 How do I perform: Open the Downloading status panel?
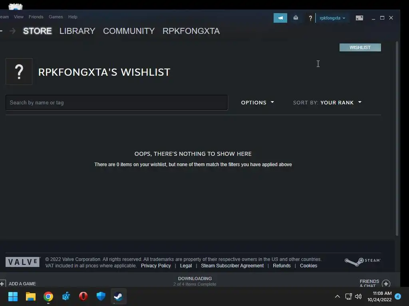(195, 281)
